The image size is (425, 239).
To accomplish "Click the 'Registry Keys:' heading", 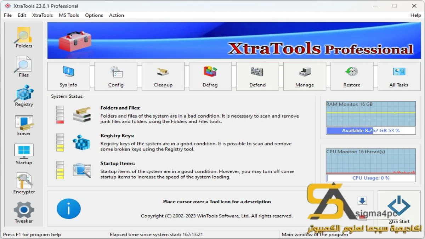I will [x=117, y=136].
